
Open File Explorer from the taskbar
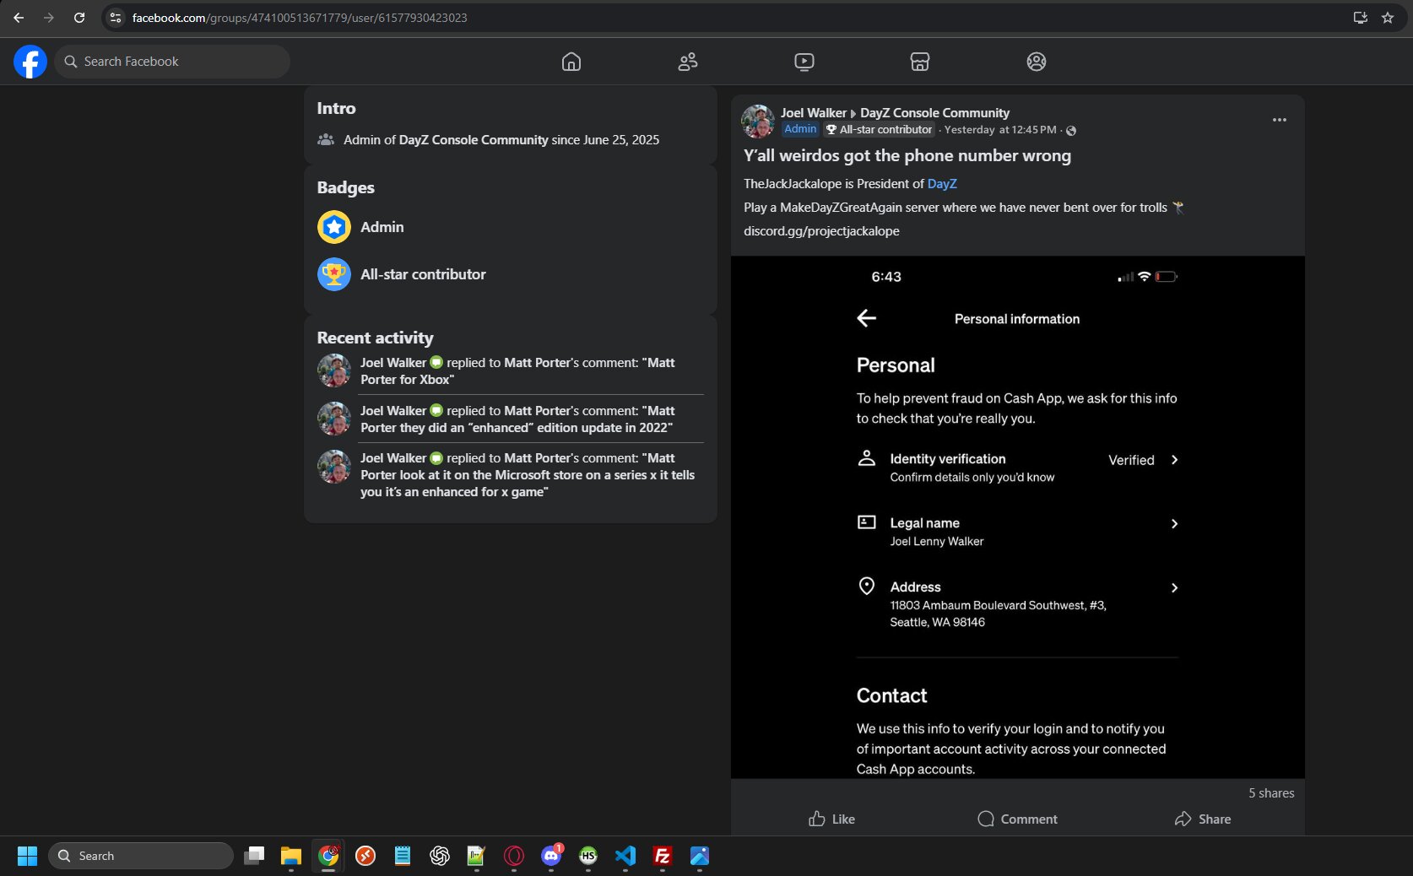pyautogui.click(x=291, y=856)
